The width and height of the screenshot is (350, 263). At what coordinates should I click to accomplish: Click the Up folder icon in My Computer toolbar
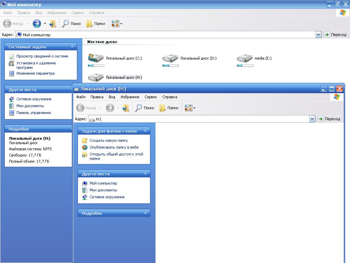pyautogui.click(x=53, y=24)
